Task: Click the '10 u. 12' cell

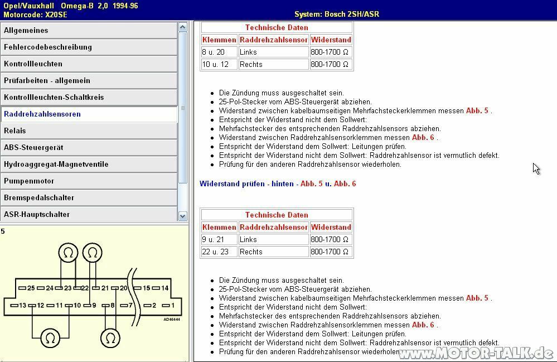Action: (219, 64)
